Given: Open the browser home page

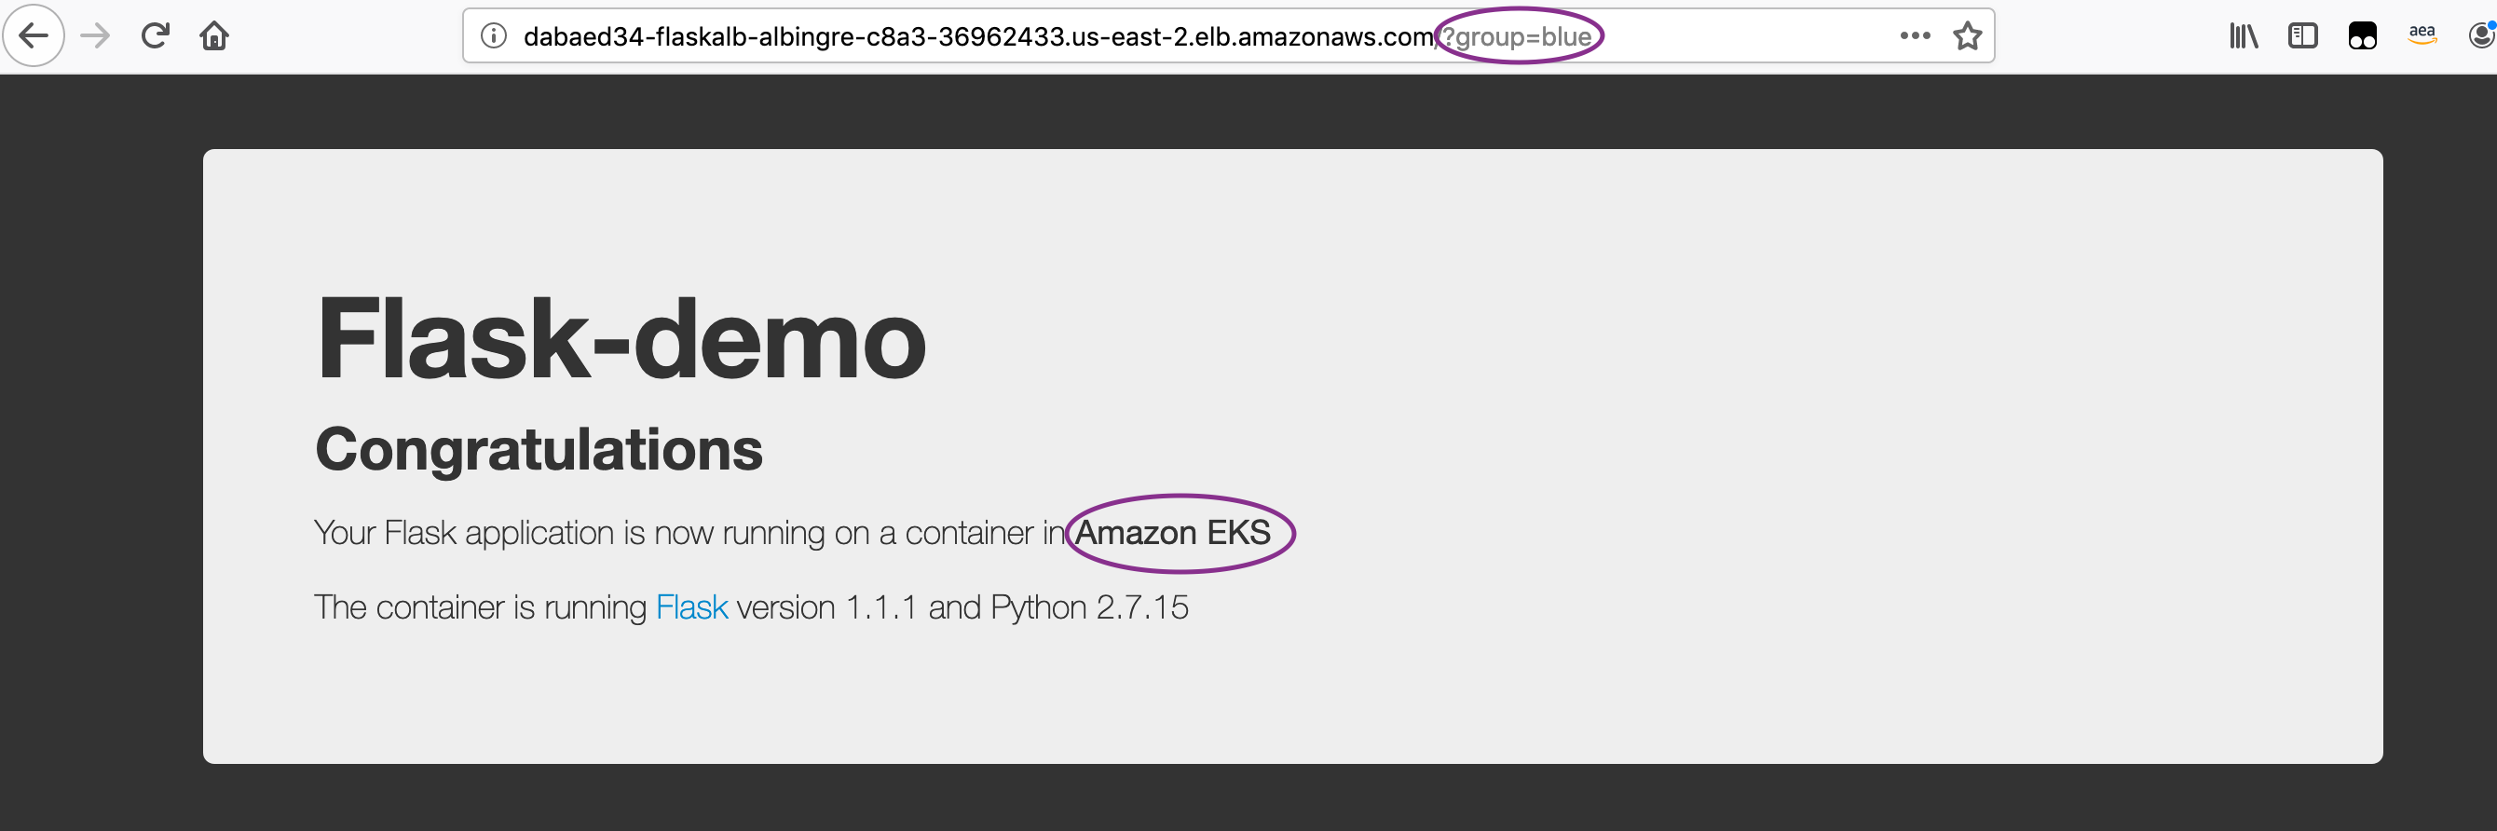Looking at the screenshot, I should click(214, 36).
